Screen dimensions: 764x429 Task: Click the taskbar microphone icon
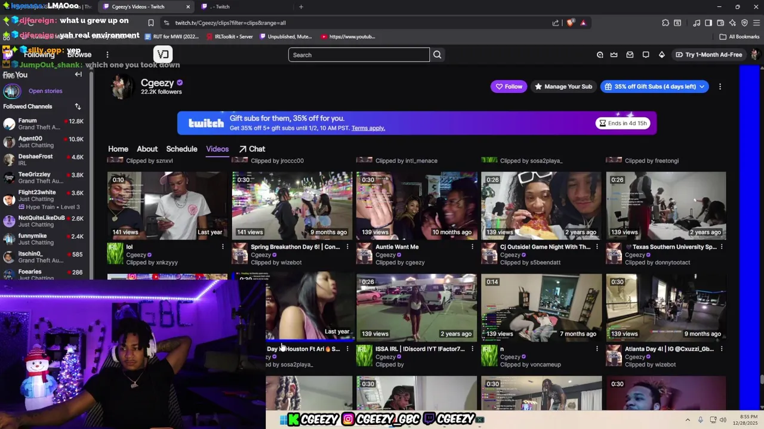tap(700, 420)
